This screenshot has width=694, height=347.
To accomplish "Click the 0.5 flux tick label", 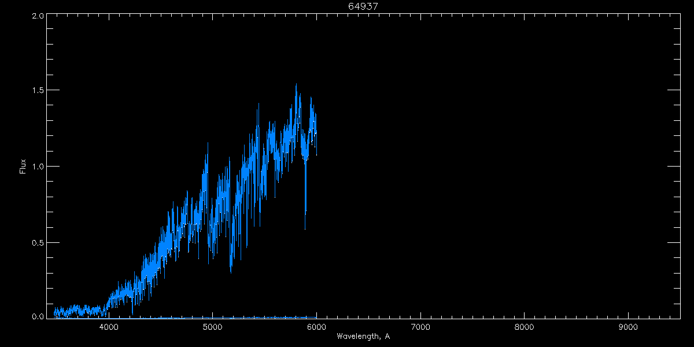I will 38,243.
